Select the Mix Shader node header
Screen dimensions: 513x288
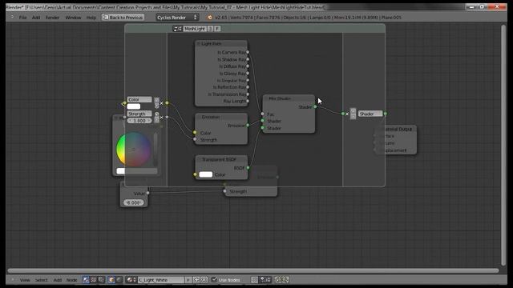[x=289, y=98]
